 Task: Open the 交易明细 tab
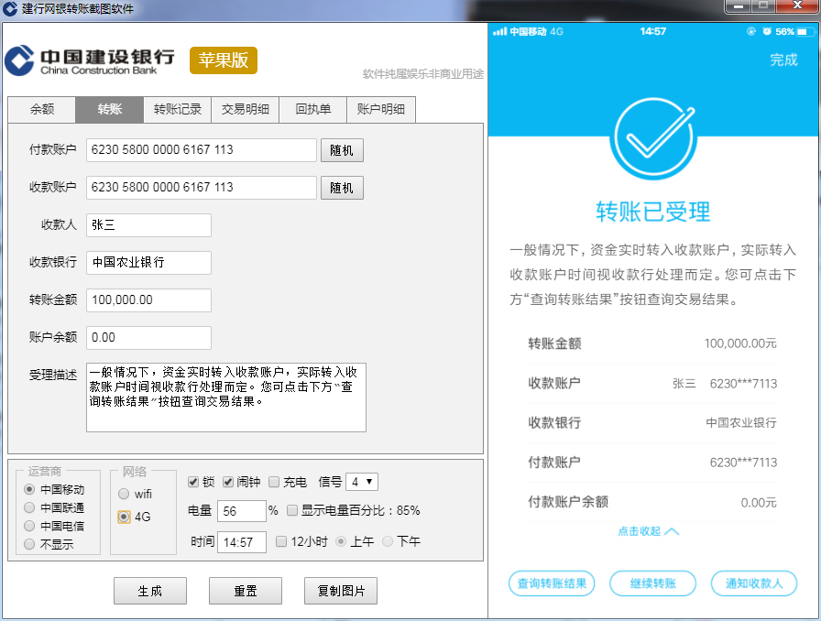click(245, 109)
